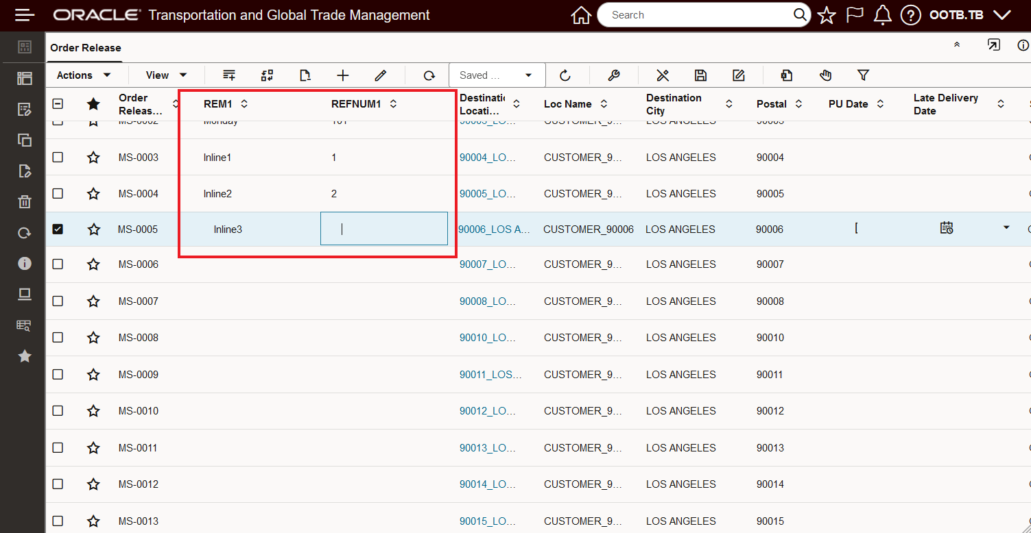Viewport: 1031px width, 533px height.
Task: Select the MS-0012 order release cell
Action: 138,484
